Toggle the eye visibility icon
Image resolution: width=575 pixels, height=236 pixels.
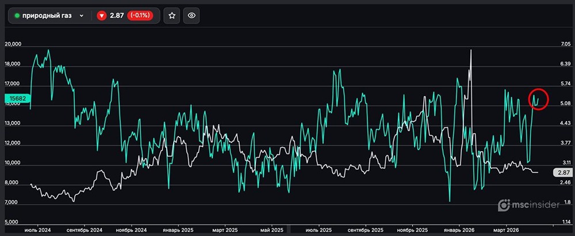(x=191, y=16)
